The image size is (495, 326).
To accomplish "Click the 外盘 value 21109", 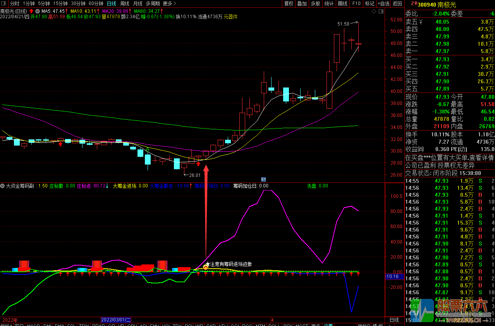I will coord(442,126).
